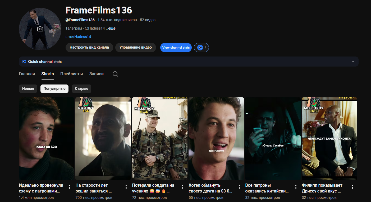Click the camera icon on the channel avatar

[x=40, y=29]
